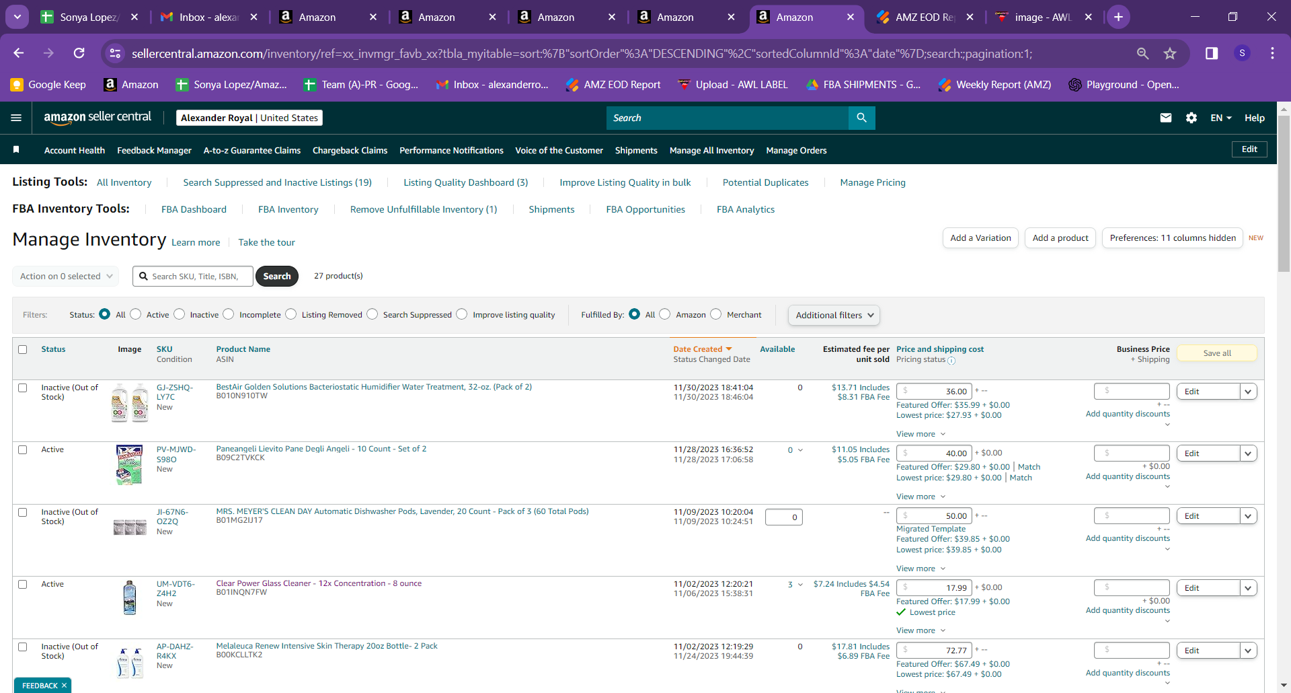Screen dimensions: 1291x693
Task: Click the site information icon in address bar
Action: 116,53
